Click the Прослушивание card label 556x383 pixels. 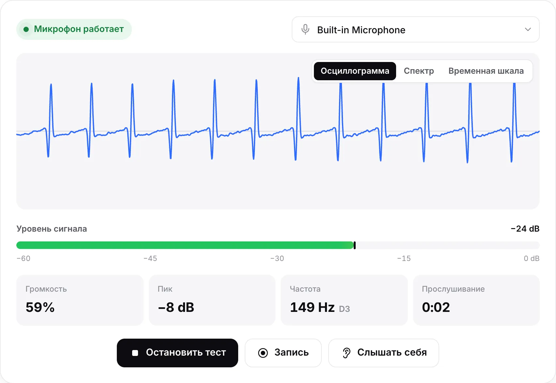453,289
